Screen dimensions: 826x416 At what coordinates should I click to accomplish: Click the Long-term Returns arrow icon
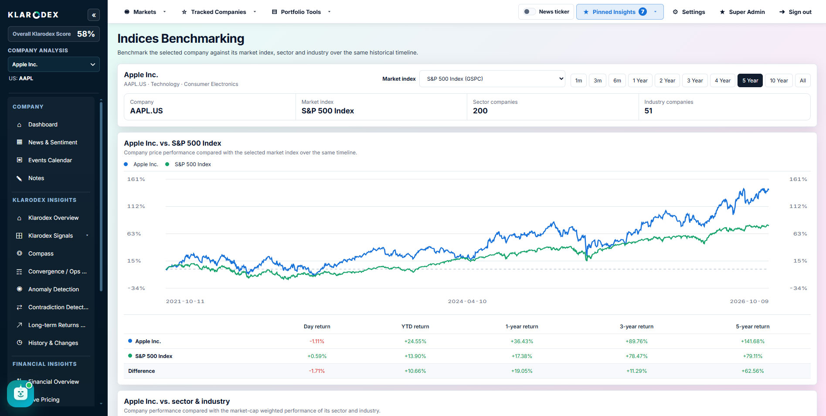click(19, 325)
